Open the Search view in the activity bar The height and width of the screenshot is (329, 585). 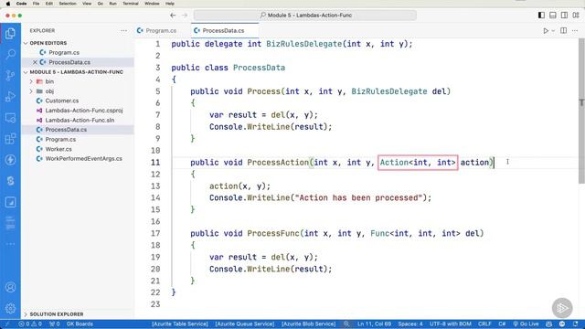(10, 55)
